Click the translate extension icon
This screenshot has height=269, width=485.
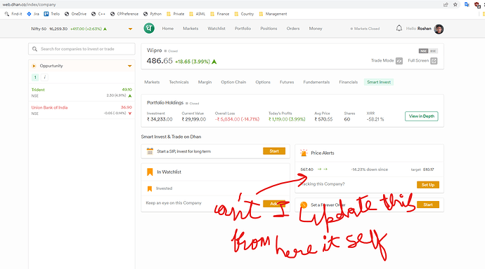[x=467, y=5]
